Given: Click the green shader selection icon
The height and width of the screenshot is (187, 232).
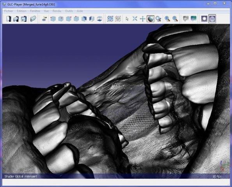Looking at the screenshot, I should [193, 19].
